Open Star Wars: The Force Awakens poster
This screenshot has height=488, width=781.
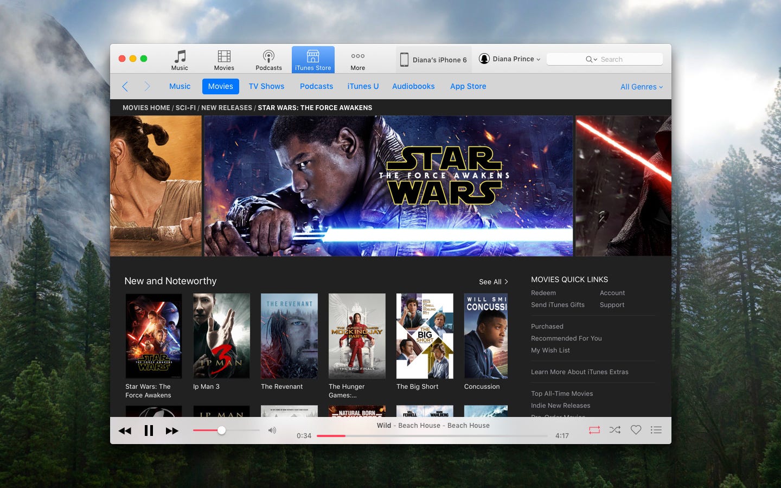point(153,336)
